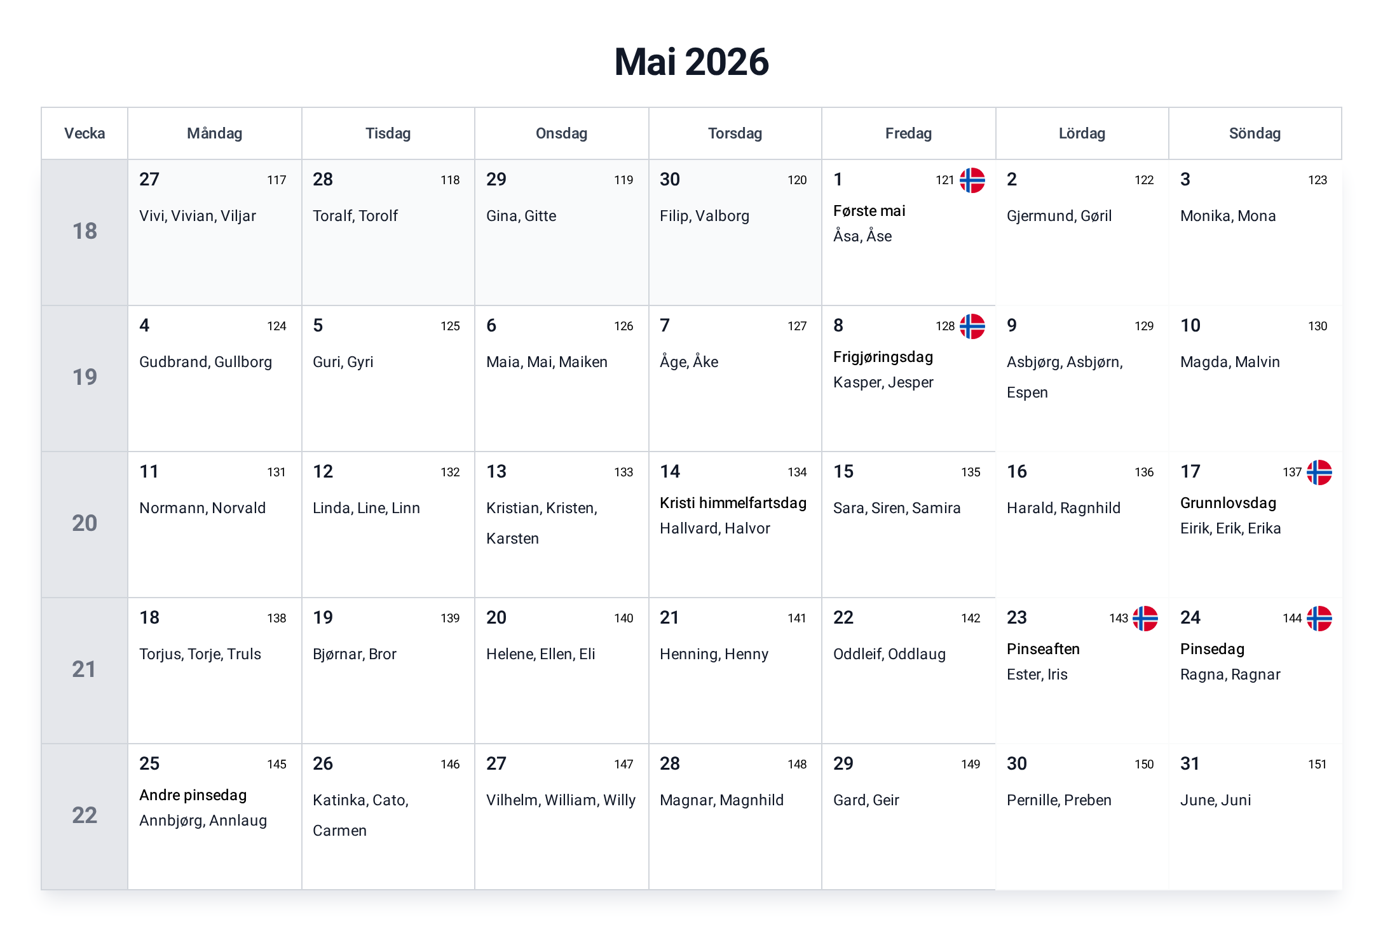
Task: Select day 31 with June, Juni
Action: click(1255, 817)
